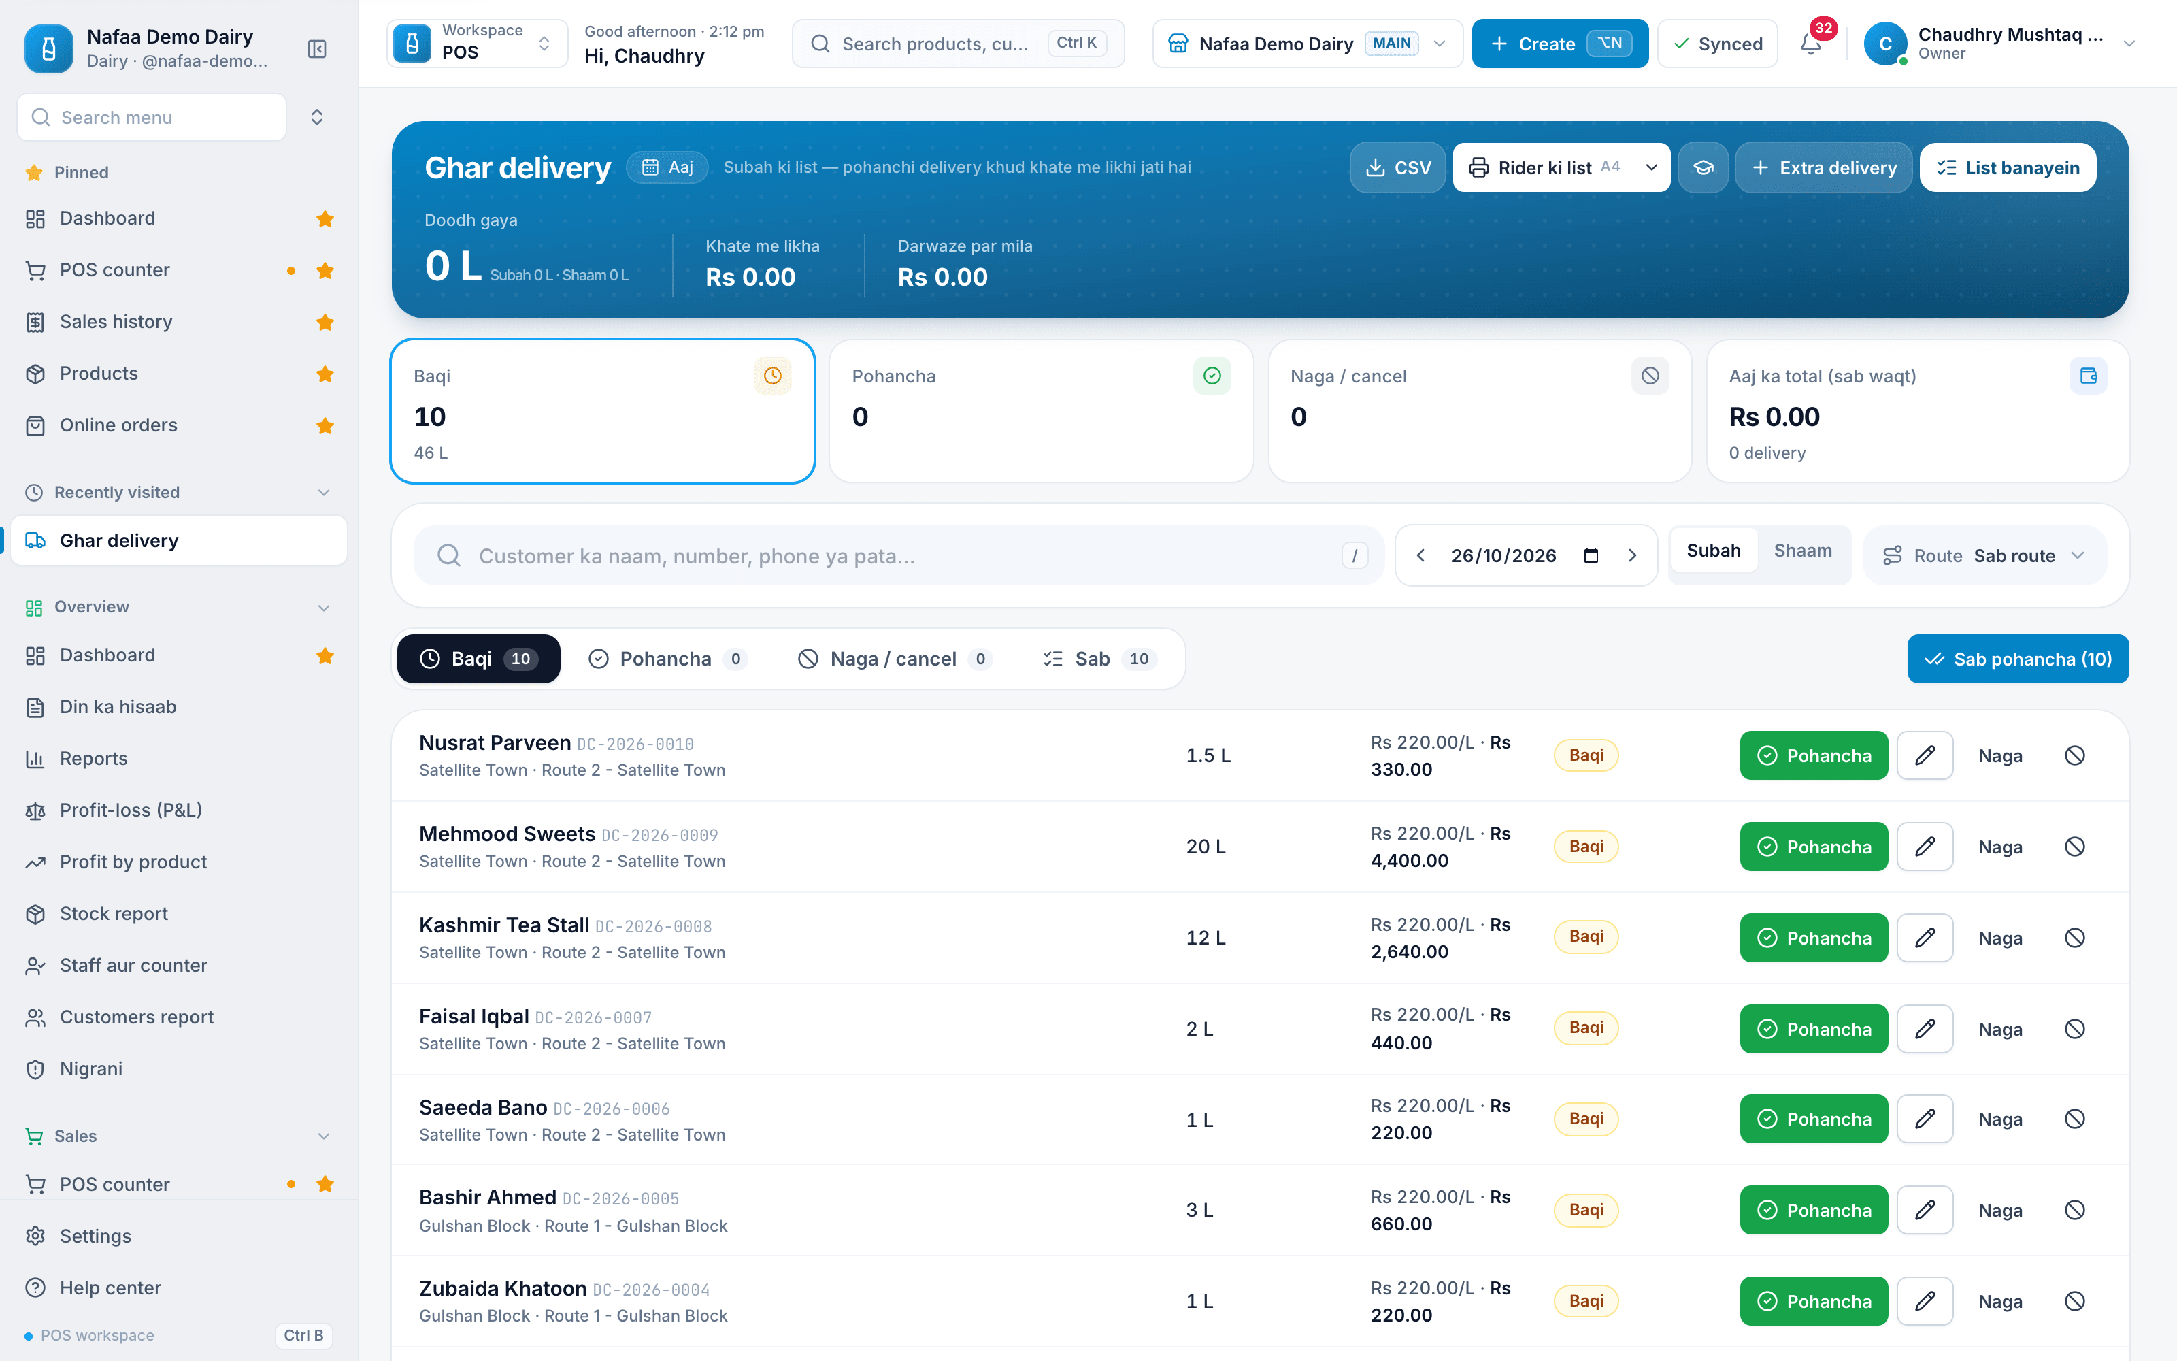The width and height of the screenshot is (2177, 1361).
Task: Open the calendar date picker icon
Action: click(1591, 555)
